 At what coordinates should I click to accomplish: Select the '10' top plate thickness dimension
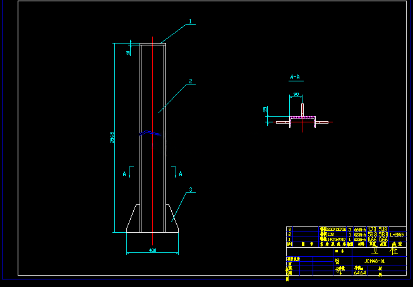128,53
